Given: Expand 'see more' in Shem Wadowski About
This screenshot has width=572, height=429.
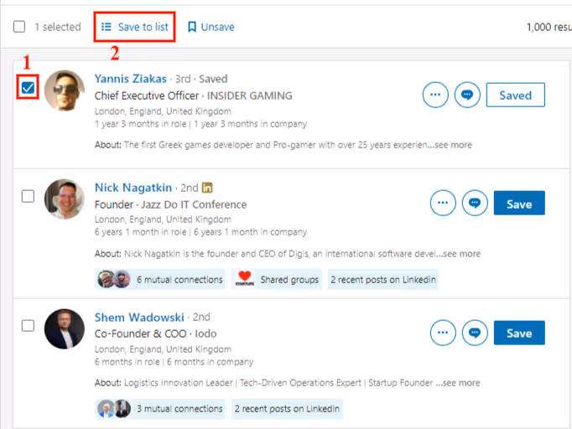Looking at the screenshot, I should 461,383.
